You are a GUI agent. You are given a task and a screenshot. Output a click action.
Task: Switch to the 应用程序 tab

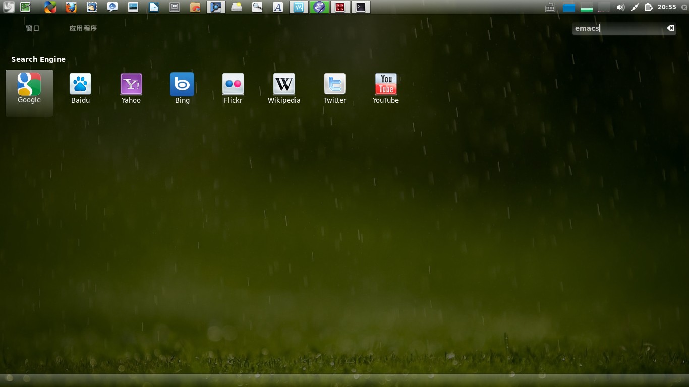click(83, 28)
